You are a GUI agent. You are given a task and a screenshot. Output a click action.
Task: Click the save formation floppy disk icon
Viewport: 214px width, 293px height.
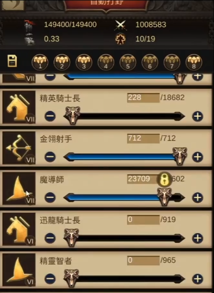[12, 61]
